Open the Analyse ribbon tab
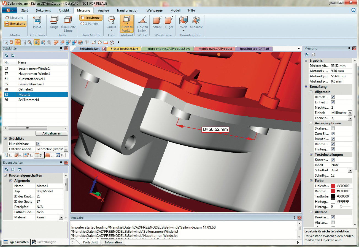Viewport: 359px width, 247px height. pyautogui.click(x=103, y=10)
